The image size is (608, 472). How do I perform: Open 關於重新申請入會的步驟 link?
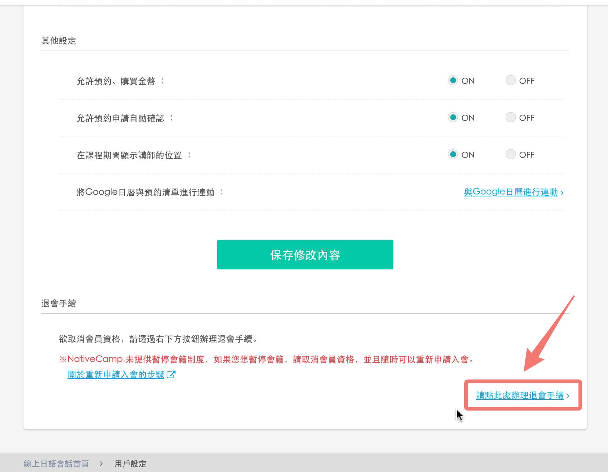116,375
